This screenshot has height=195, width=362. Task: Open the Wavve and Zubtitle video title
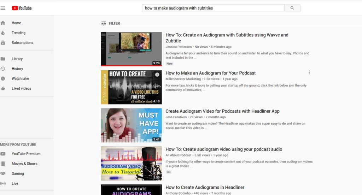point(227,38)
